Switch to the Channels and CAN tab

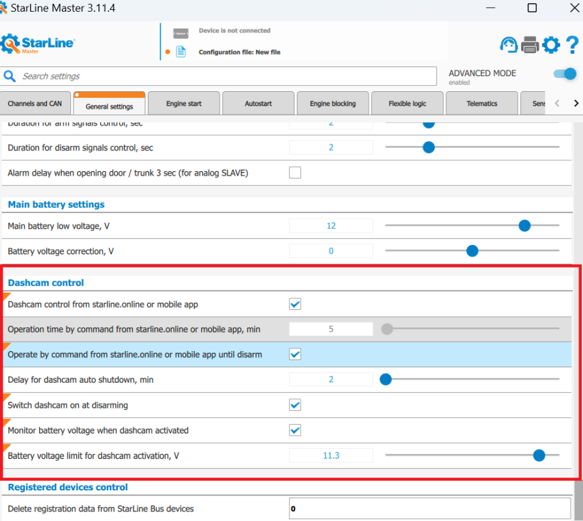tap(35, 104)
